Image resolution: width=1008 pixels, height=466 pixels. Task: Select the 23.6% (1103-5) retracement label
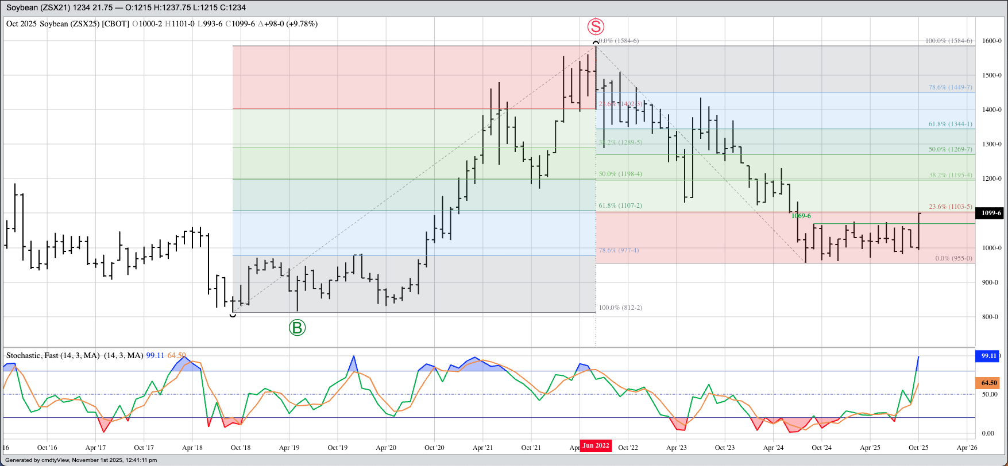pyautogui.click(x=950, y=207)
